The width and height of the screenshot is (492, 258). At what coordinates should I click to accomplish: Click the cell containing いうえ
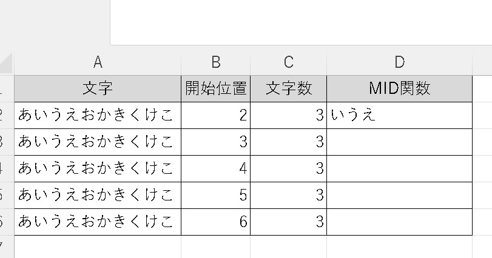pos(399,115)
